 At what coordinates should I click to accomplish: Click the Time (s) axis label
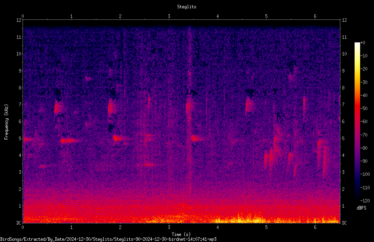click(x=181, y=234)
